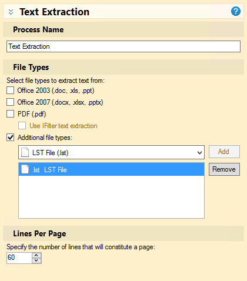
Task: Decrease lines per page with the down arrow
Action: coord(36,260)
